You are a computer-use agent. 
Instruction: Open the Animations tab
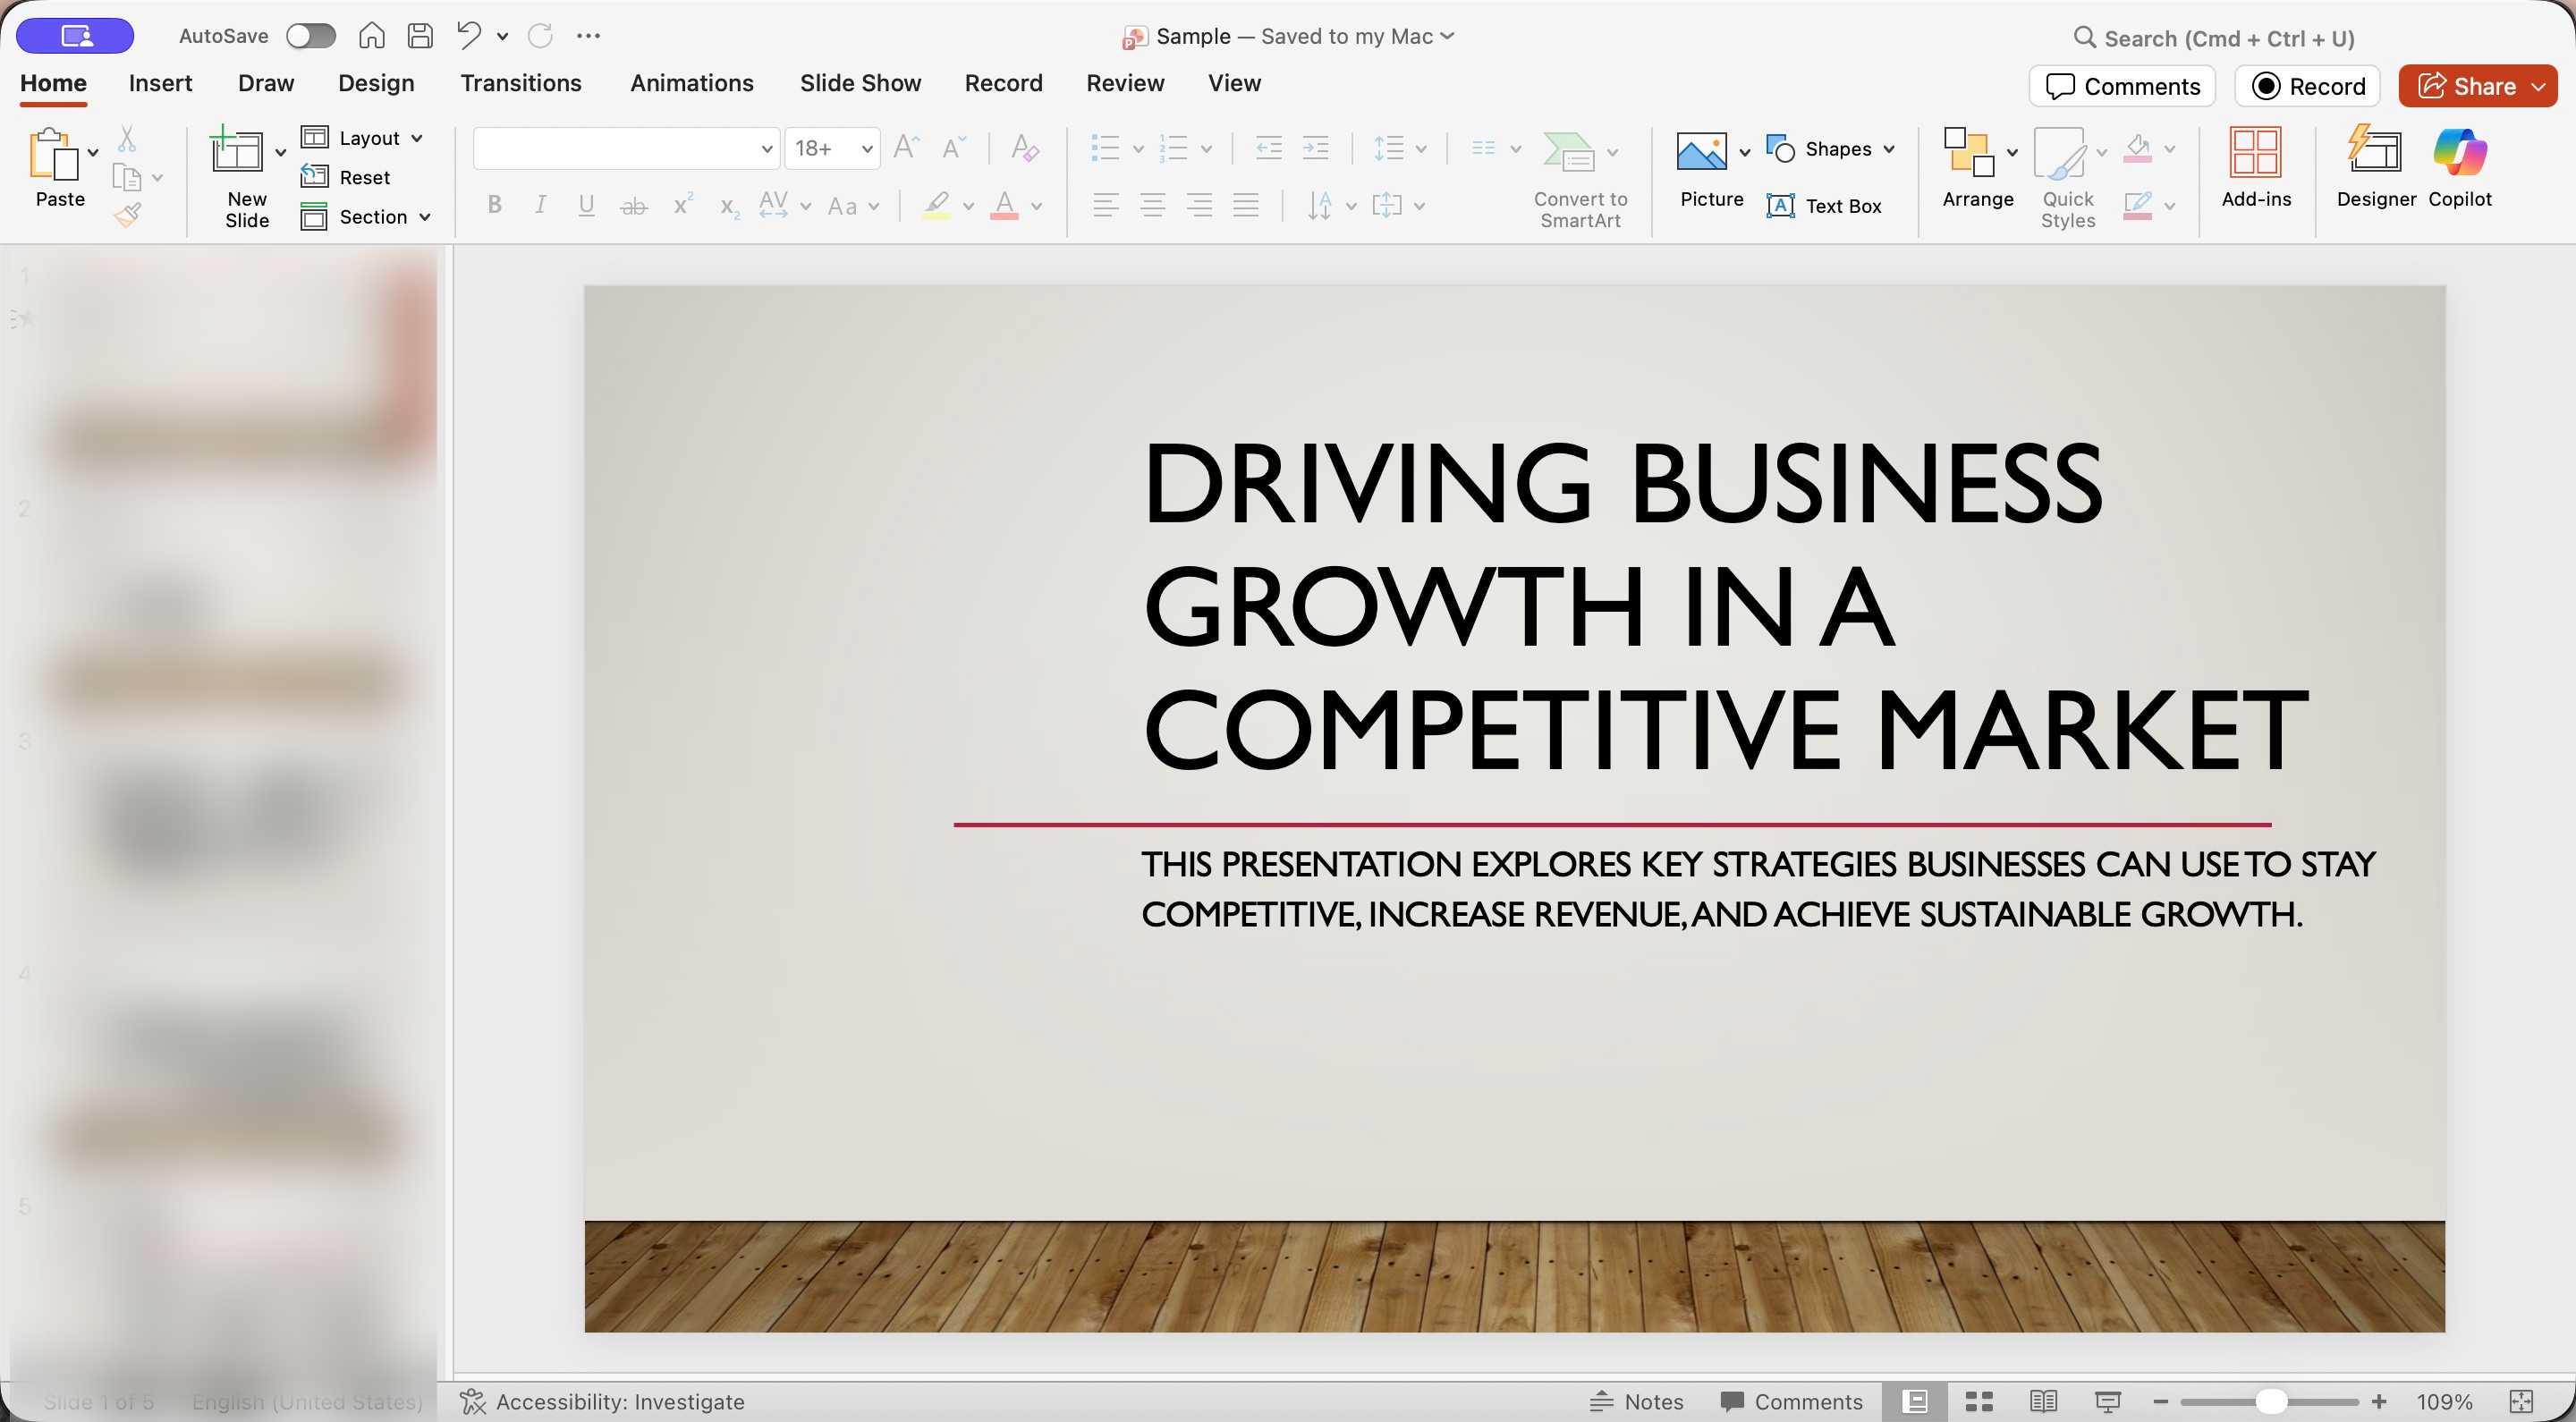tap(691, 83)
